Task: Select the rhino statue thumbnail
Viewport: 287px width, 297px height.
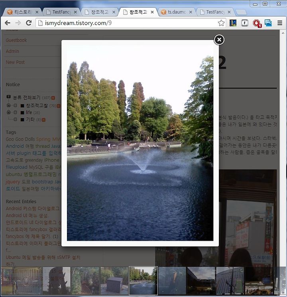Action: 57,281
